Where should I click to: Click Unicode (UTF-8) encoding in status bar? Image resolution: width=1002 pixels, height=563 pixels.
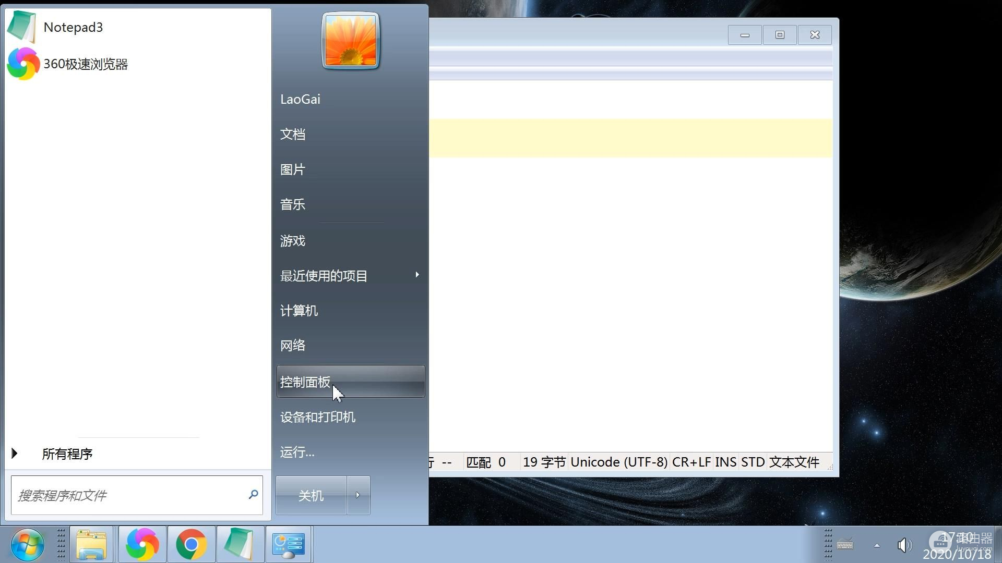(619, 462)
